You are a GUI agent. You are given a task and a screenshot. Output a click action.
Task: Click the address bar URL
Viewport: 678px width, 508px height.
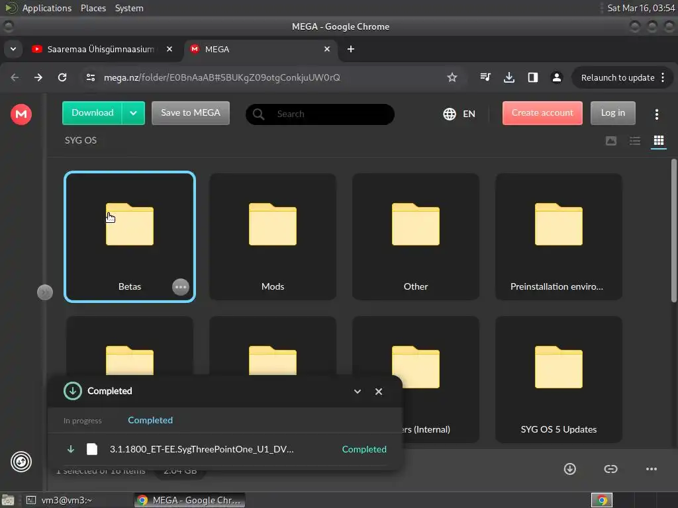pos(222,77)
